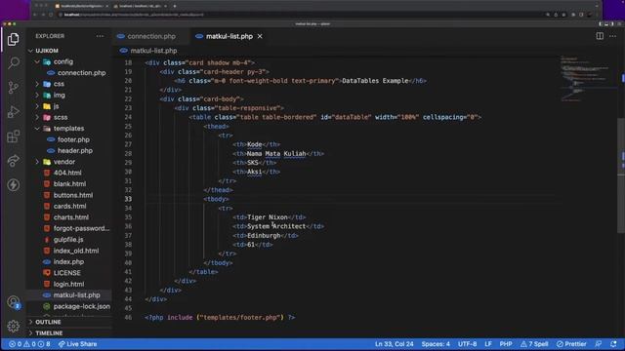Open the Accounts icon with badge
This screenshot has width=625, height=351.
[13, 302]
